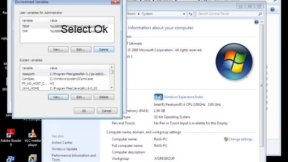Open Action Center link

[x=62, y=143]
